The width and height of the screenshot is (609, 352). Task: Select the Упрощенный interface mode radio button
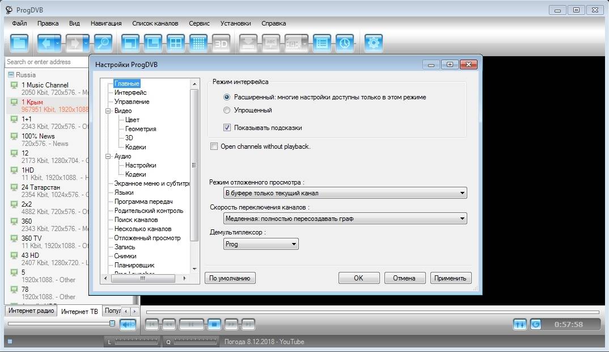point(227,110)
